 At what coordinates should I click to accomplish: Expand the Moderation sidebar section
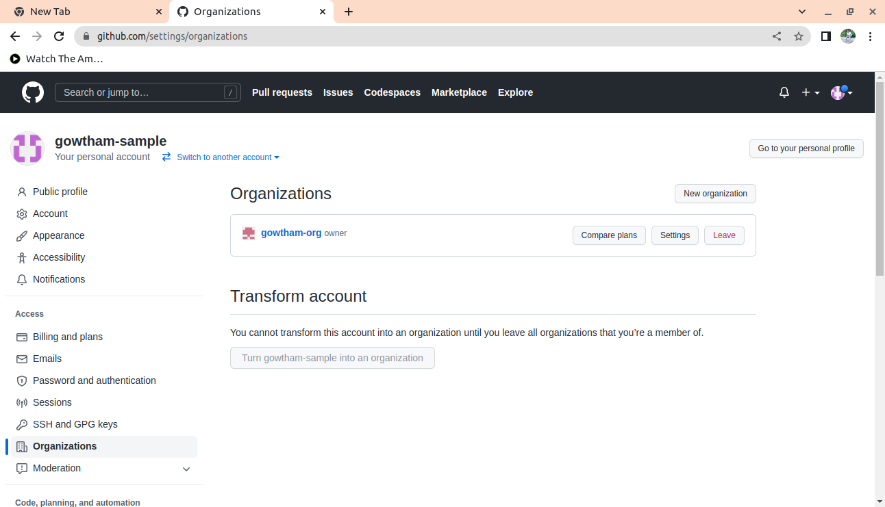pyautogui.click(x=186, y=469)
